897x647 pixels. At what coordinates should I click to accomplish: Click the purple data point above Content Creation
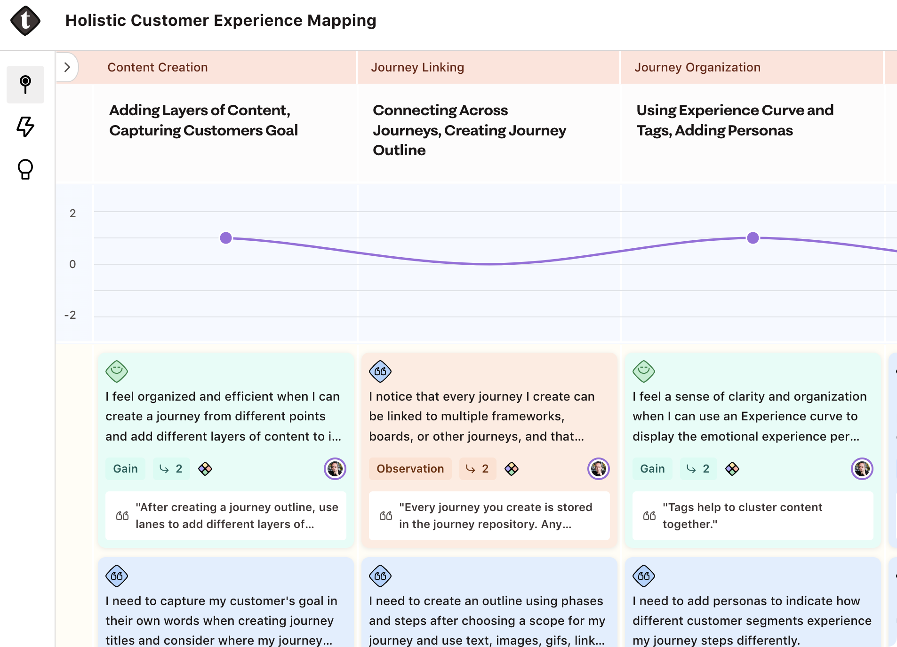(226, 238)
